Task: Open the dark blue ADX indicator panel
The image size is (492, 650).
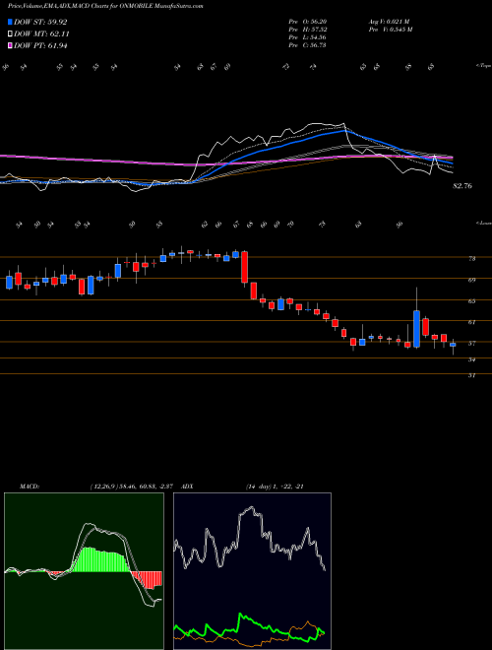Action: (x=252, y=571)
